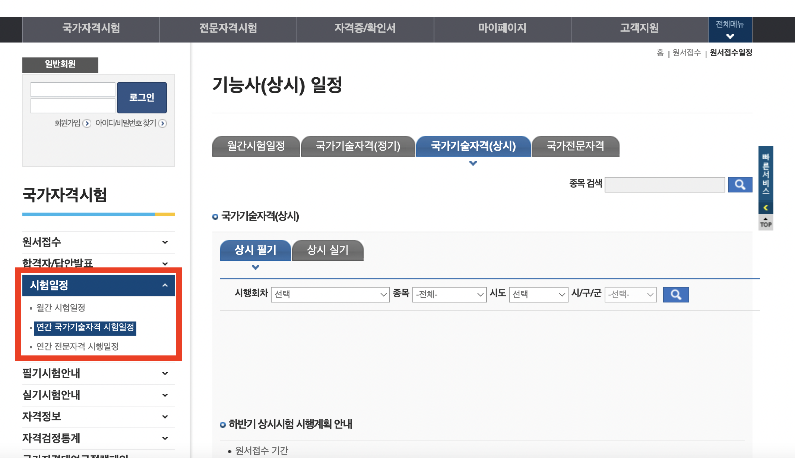
Task: Open the 빠른서비스 side panel
Action: tap(766, 173)
